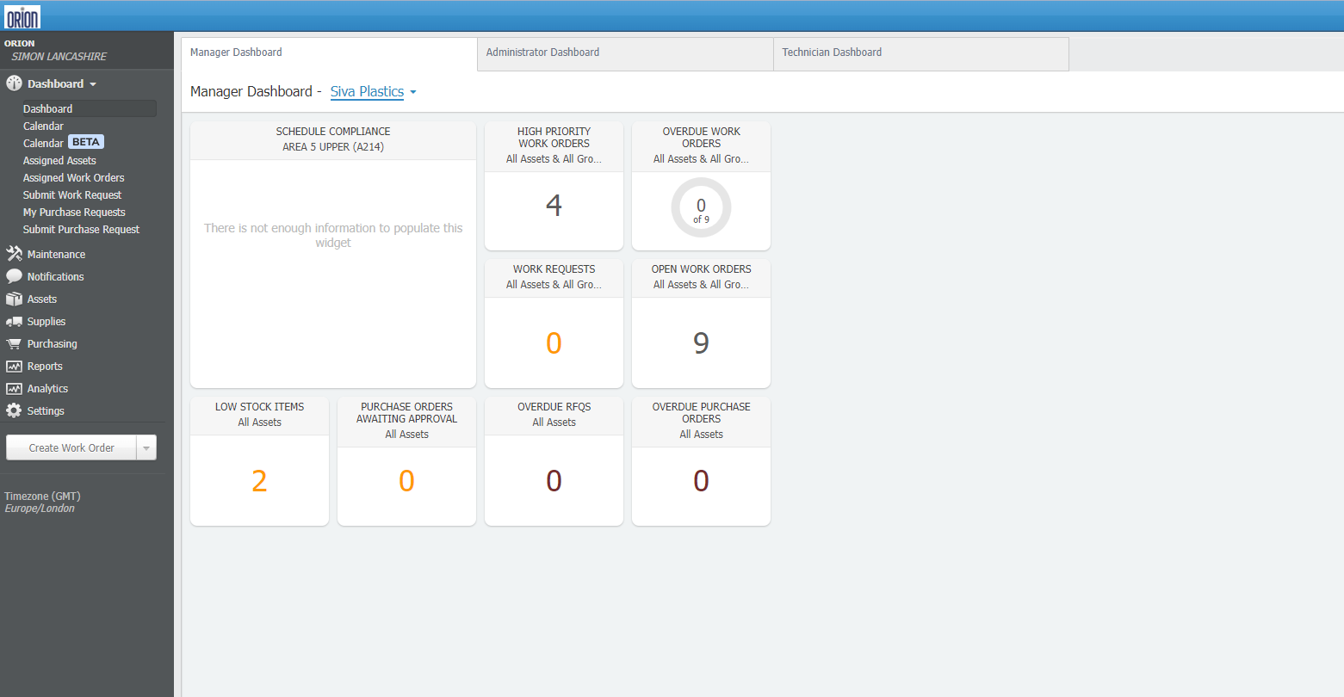Click the Assets box icon
Viewport: 1344px width, 697px height.
pyautogui.click(x=14, y=299)
